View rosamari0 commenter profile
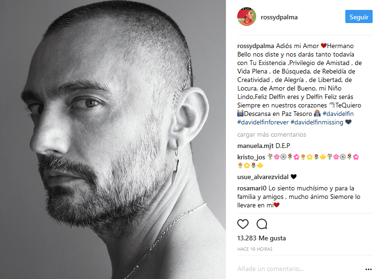 [x=251, y=188]
